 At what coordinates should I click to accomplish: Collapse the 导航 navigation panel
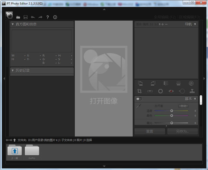[195, 24]
